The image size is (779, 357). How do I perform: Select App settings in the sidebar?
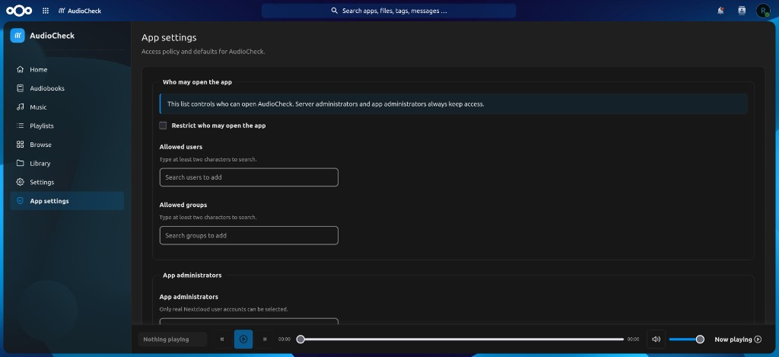pyautogui.click(x=67, y=201)
